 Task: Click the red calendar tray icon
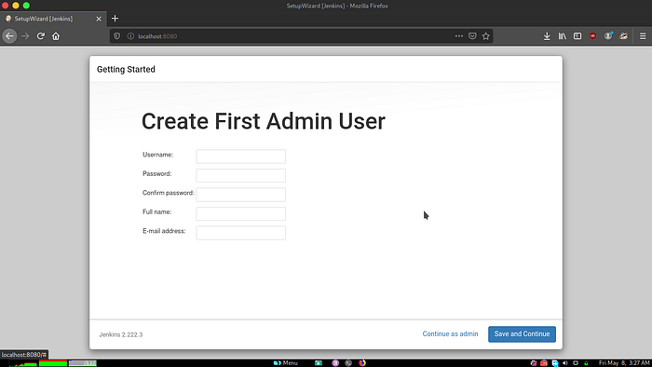click(544, 363)
